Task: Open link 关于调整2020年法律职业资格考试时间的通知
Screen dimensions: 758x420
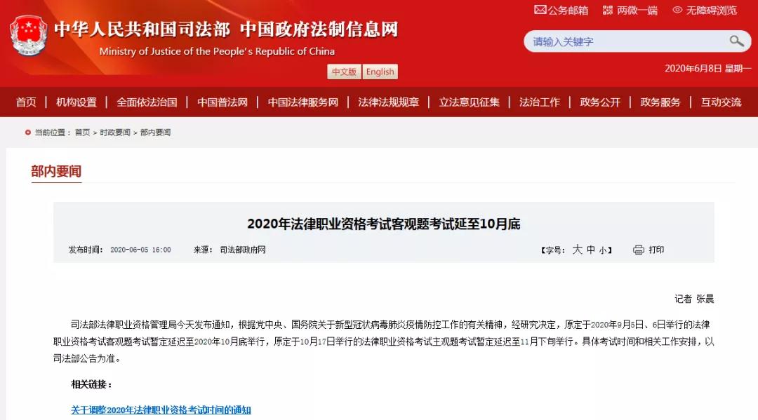Action: coord(161,410)
